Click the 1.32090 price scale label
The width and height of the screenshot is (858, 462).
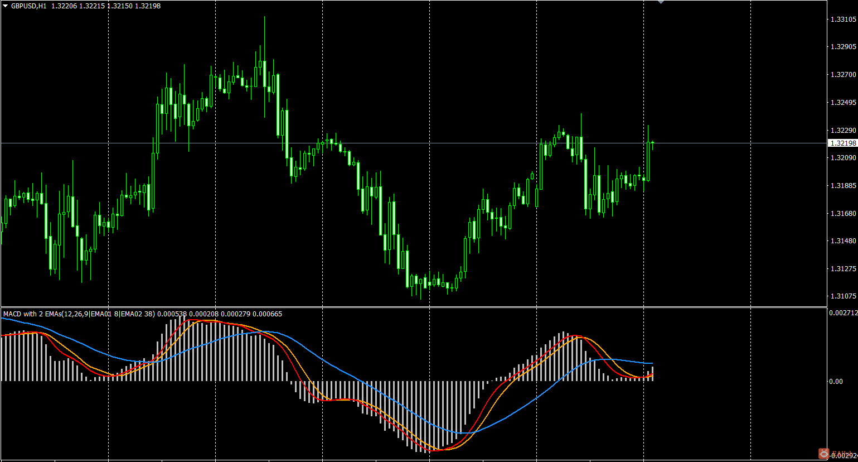(843, 158)
